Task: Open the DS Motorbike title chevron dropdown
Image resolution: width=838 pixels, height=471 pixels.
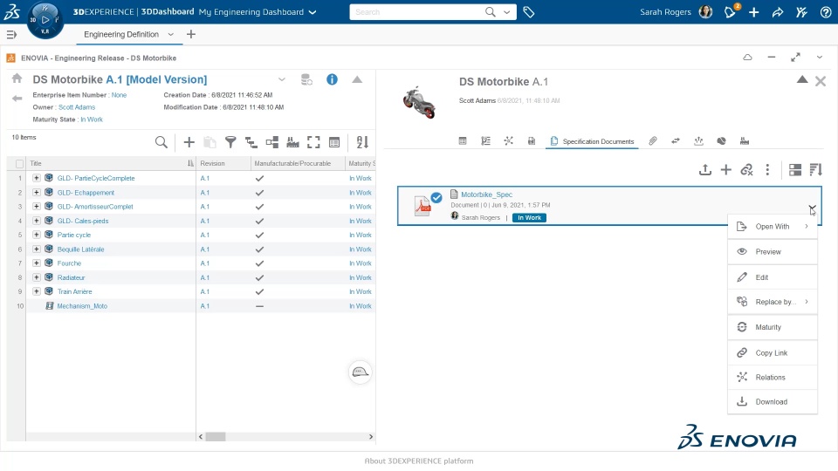Action: [282, 79]
